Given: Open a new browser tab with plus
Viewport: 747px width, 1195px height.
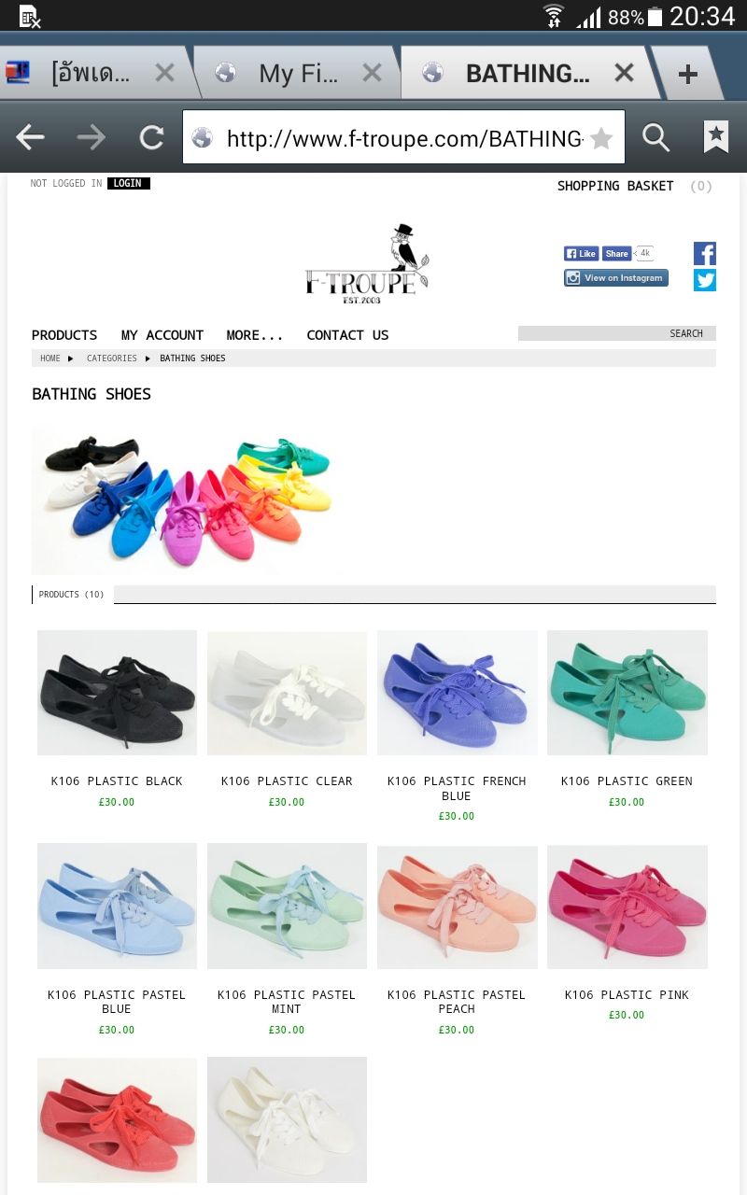Looking at the screenshot, I should [x=688, y=74].
